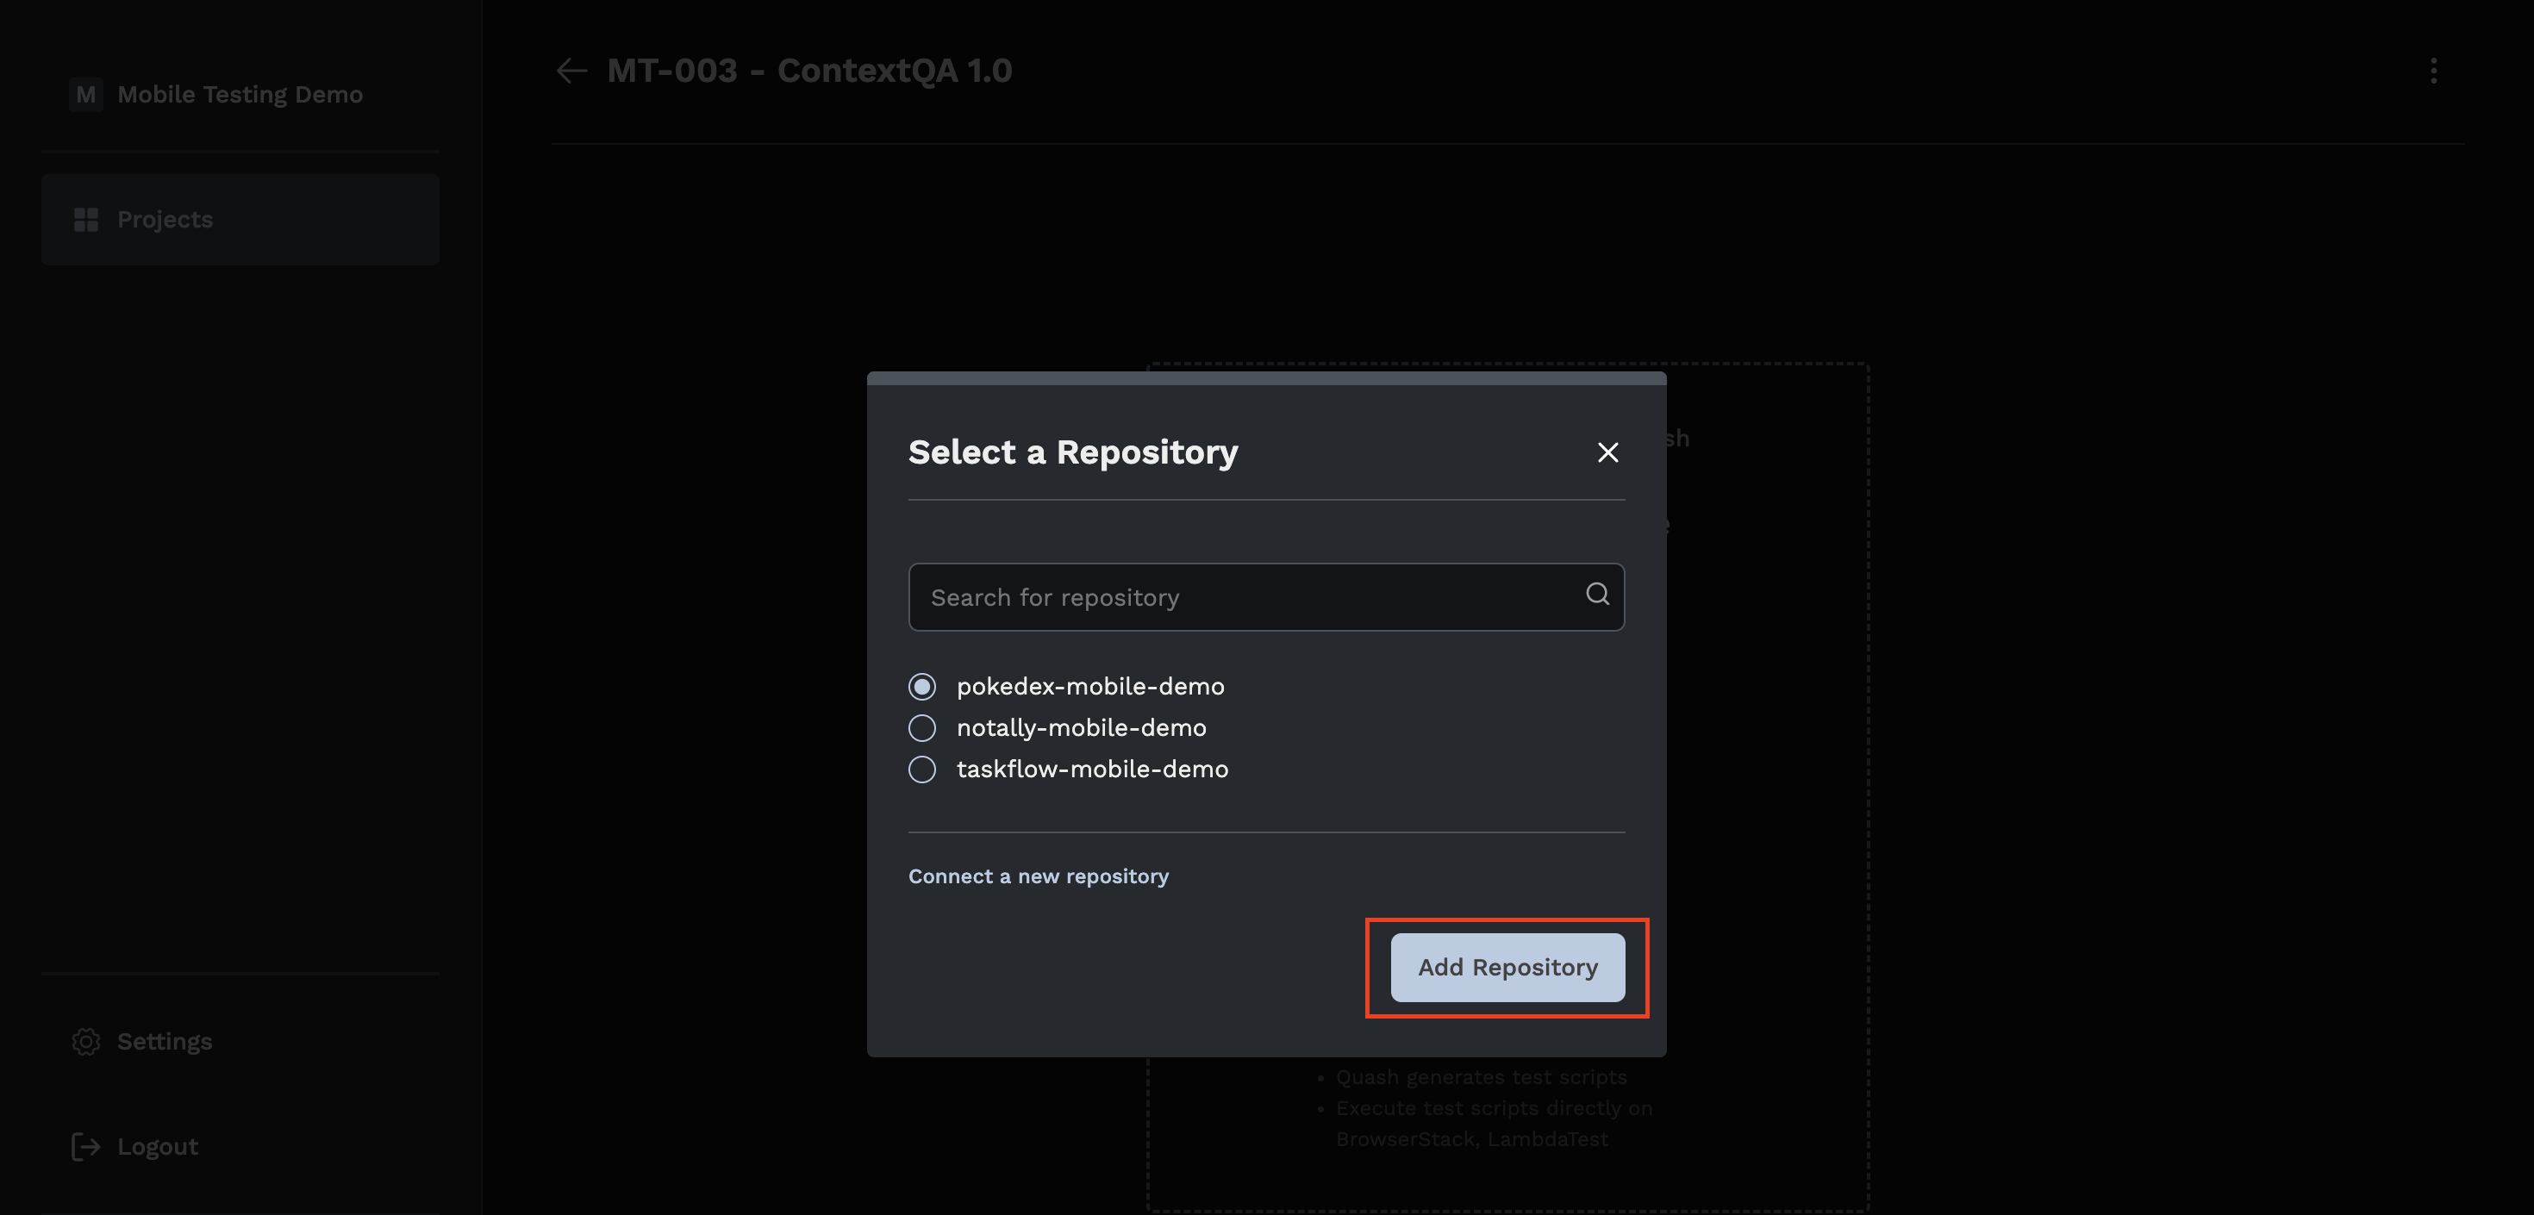
Task: Click the Mobile Testing Demo workspace name
Action: coord(240,95)
